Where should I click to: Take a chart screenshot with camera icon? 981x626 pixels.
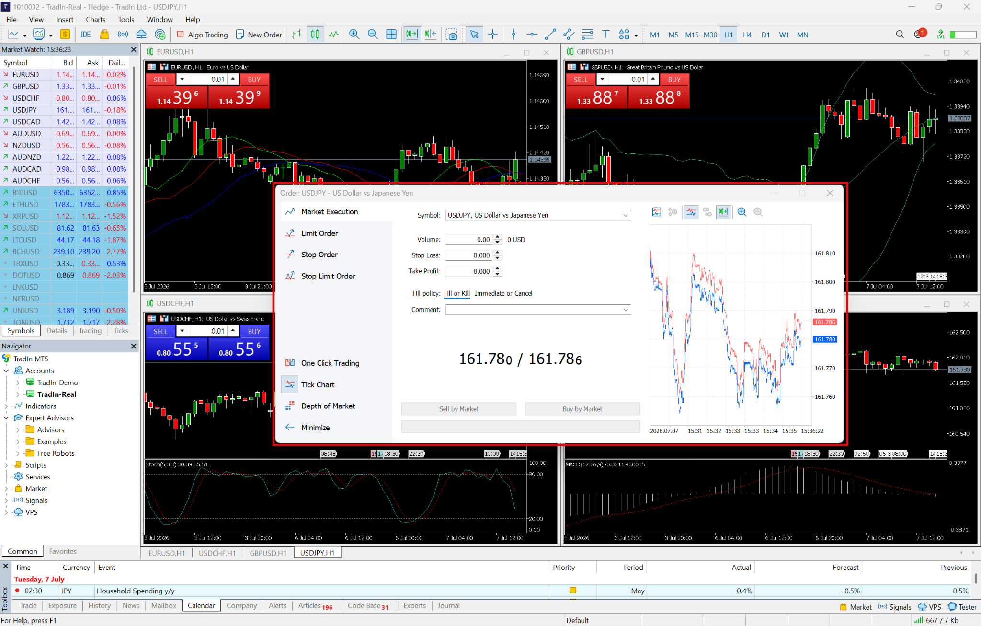click(x=451, y=35)
